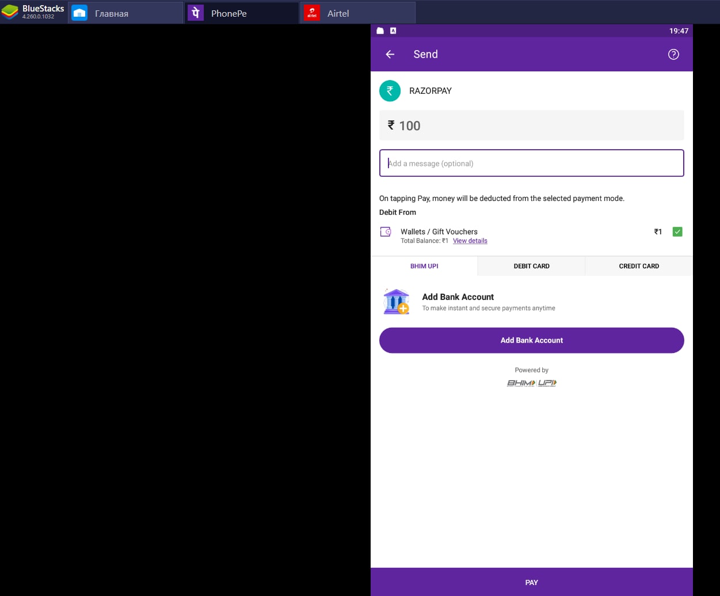The height and width of the screenshot is (596, 720).
Task: Open the help question mark icon
Action: pos(673,54)
